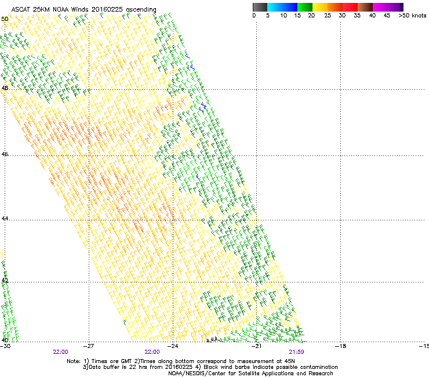Click the '22:00' time label between -30 and -27
Image resolution: width=429 pixels, height=377 pixels.
click(60, 352)
